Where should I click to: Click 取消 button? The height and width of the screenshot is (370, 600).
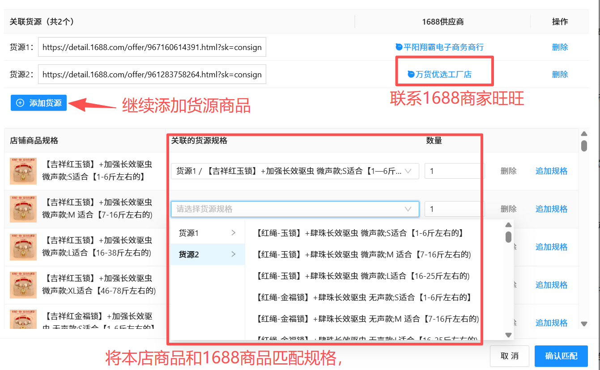click(510, 356)
